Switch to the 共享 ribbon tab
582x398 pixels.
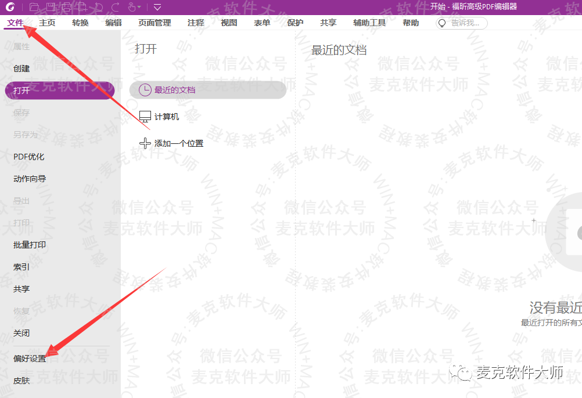(328, 23)
